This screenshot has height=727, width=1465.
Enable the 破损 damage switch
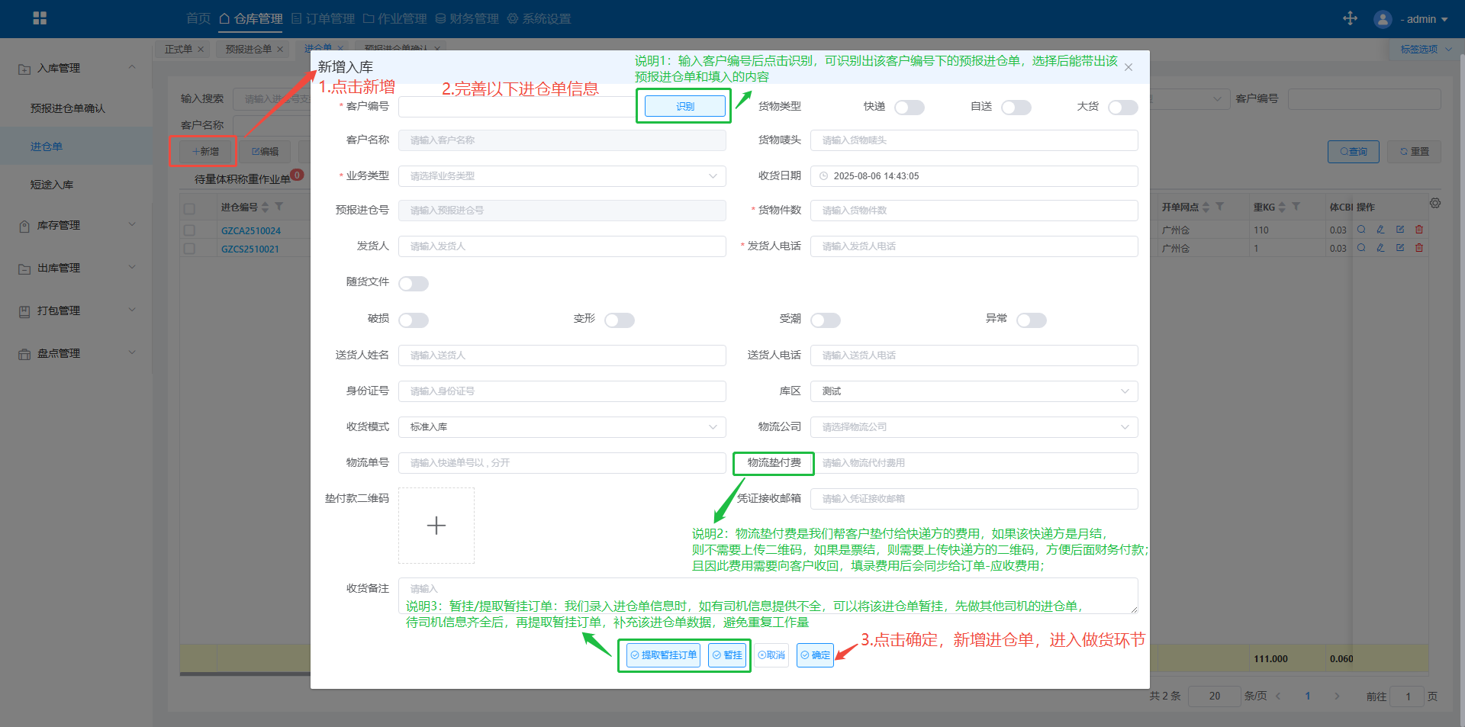(414, 320)
